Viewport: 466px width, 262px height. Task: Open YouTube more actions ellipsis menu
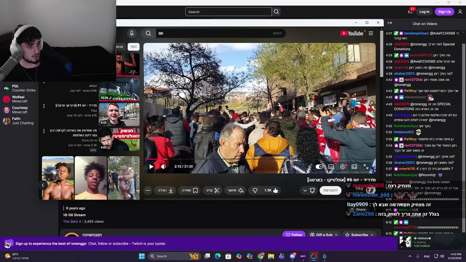pos(148,190)
